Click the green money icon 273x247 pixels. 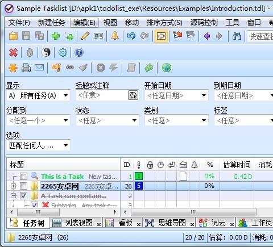pos(149,68)
